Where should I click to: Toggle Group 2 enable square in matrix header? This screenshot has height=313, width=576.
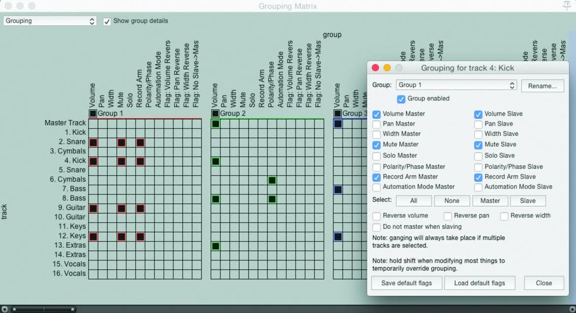coord(215,114)
